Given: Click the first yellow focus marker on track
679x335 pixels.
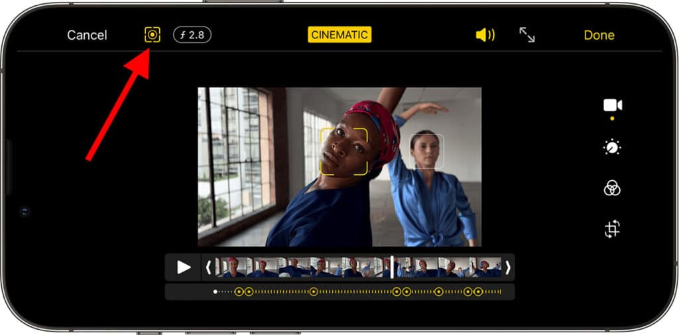Looking at the screenshot, I should 239,291.
